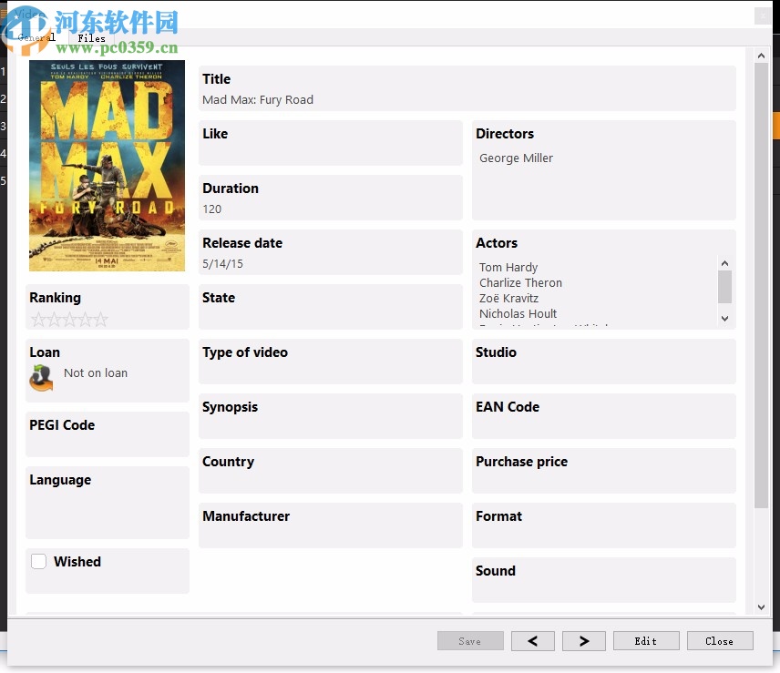Go to previous video with left arrow

pos(533,641)
